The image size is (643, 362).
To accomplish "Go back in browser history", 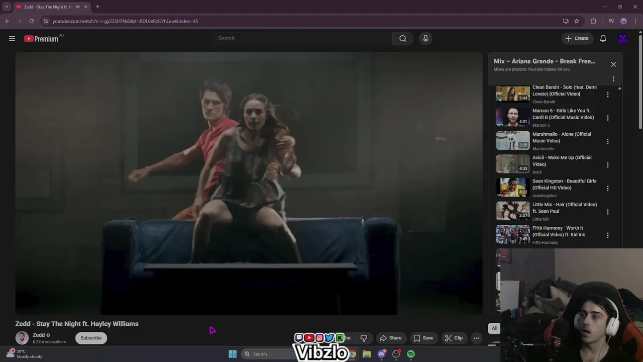I will coord(7,21).
